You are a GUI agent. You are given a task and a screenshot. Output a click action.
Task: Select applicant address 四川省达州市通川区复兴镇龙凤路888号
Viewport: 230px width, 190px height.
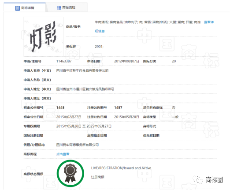85,89
